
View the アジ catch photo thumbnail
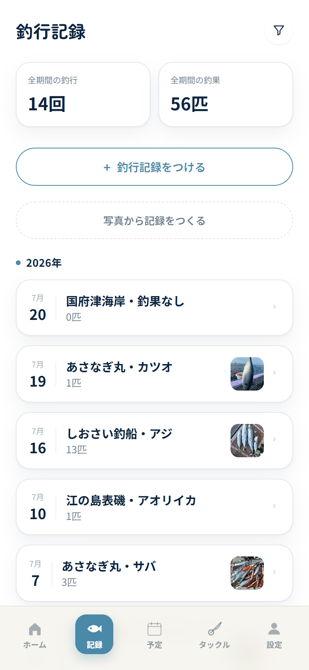coord(247,441)
